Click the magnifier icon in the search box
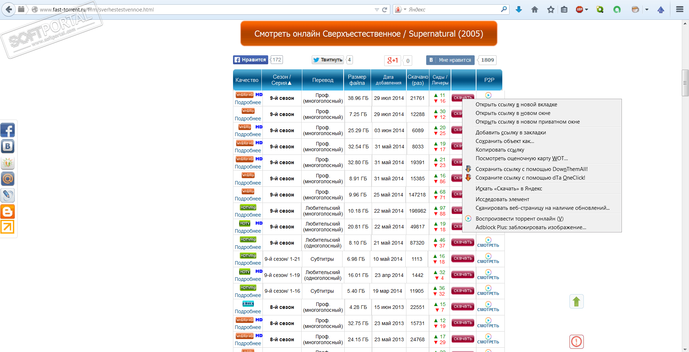The width and height of the screenshot is (689, 352). tap(504, 9)
